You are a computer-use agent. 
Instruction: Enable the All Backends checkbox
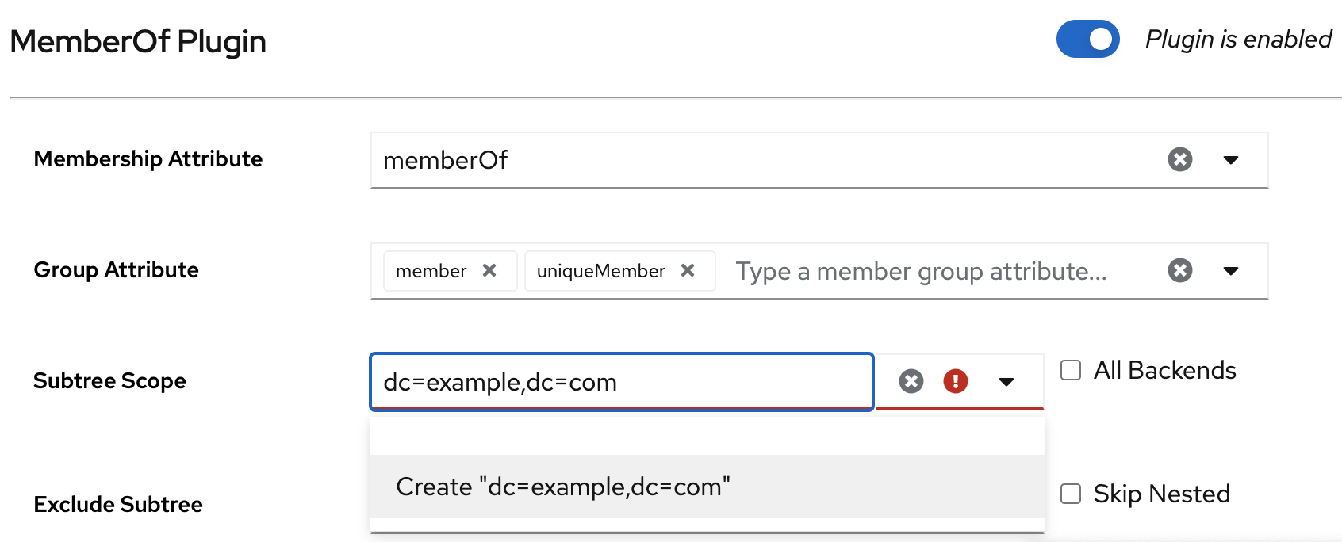[1071, 370]
